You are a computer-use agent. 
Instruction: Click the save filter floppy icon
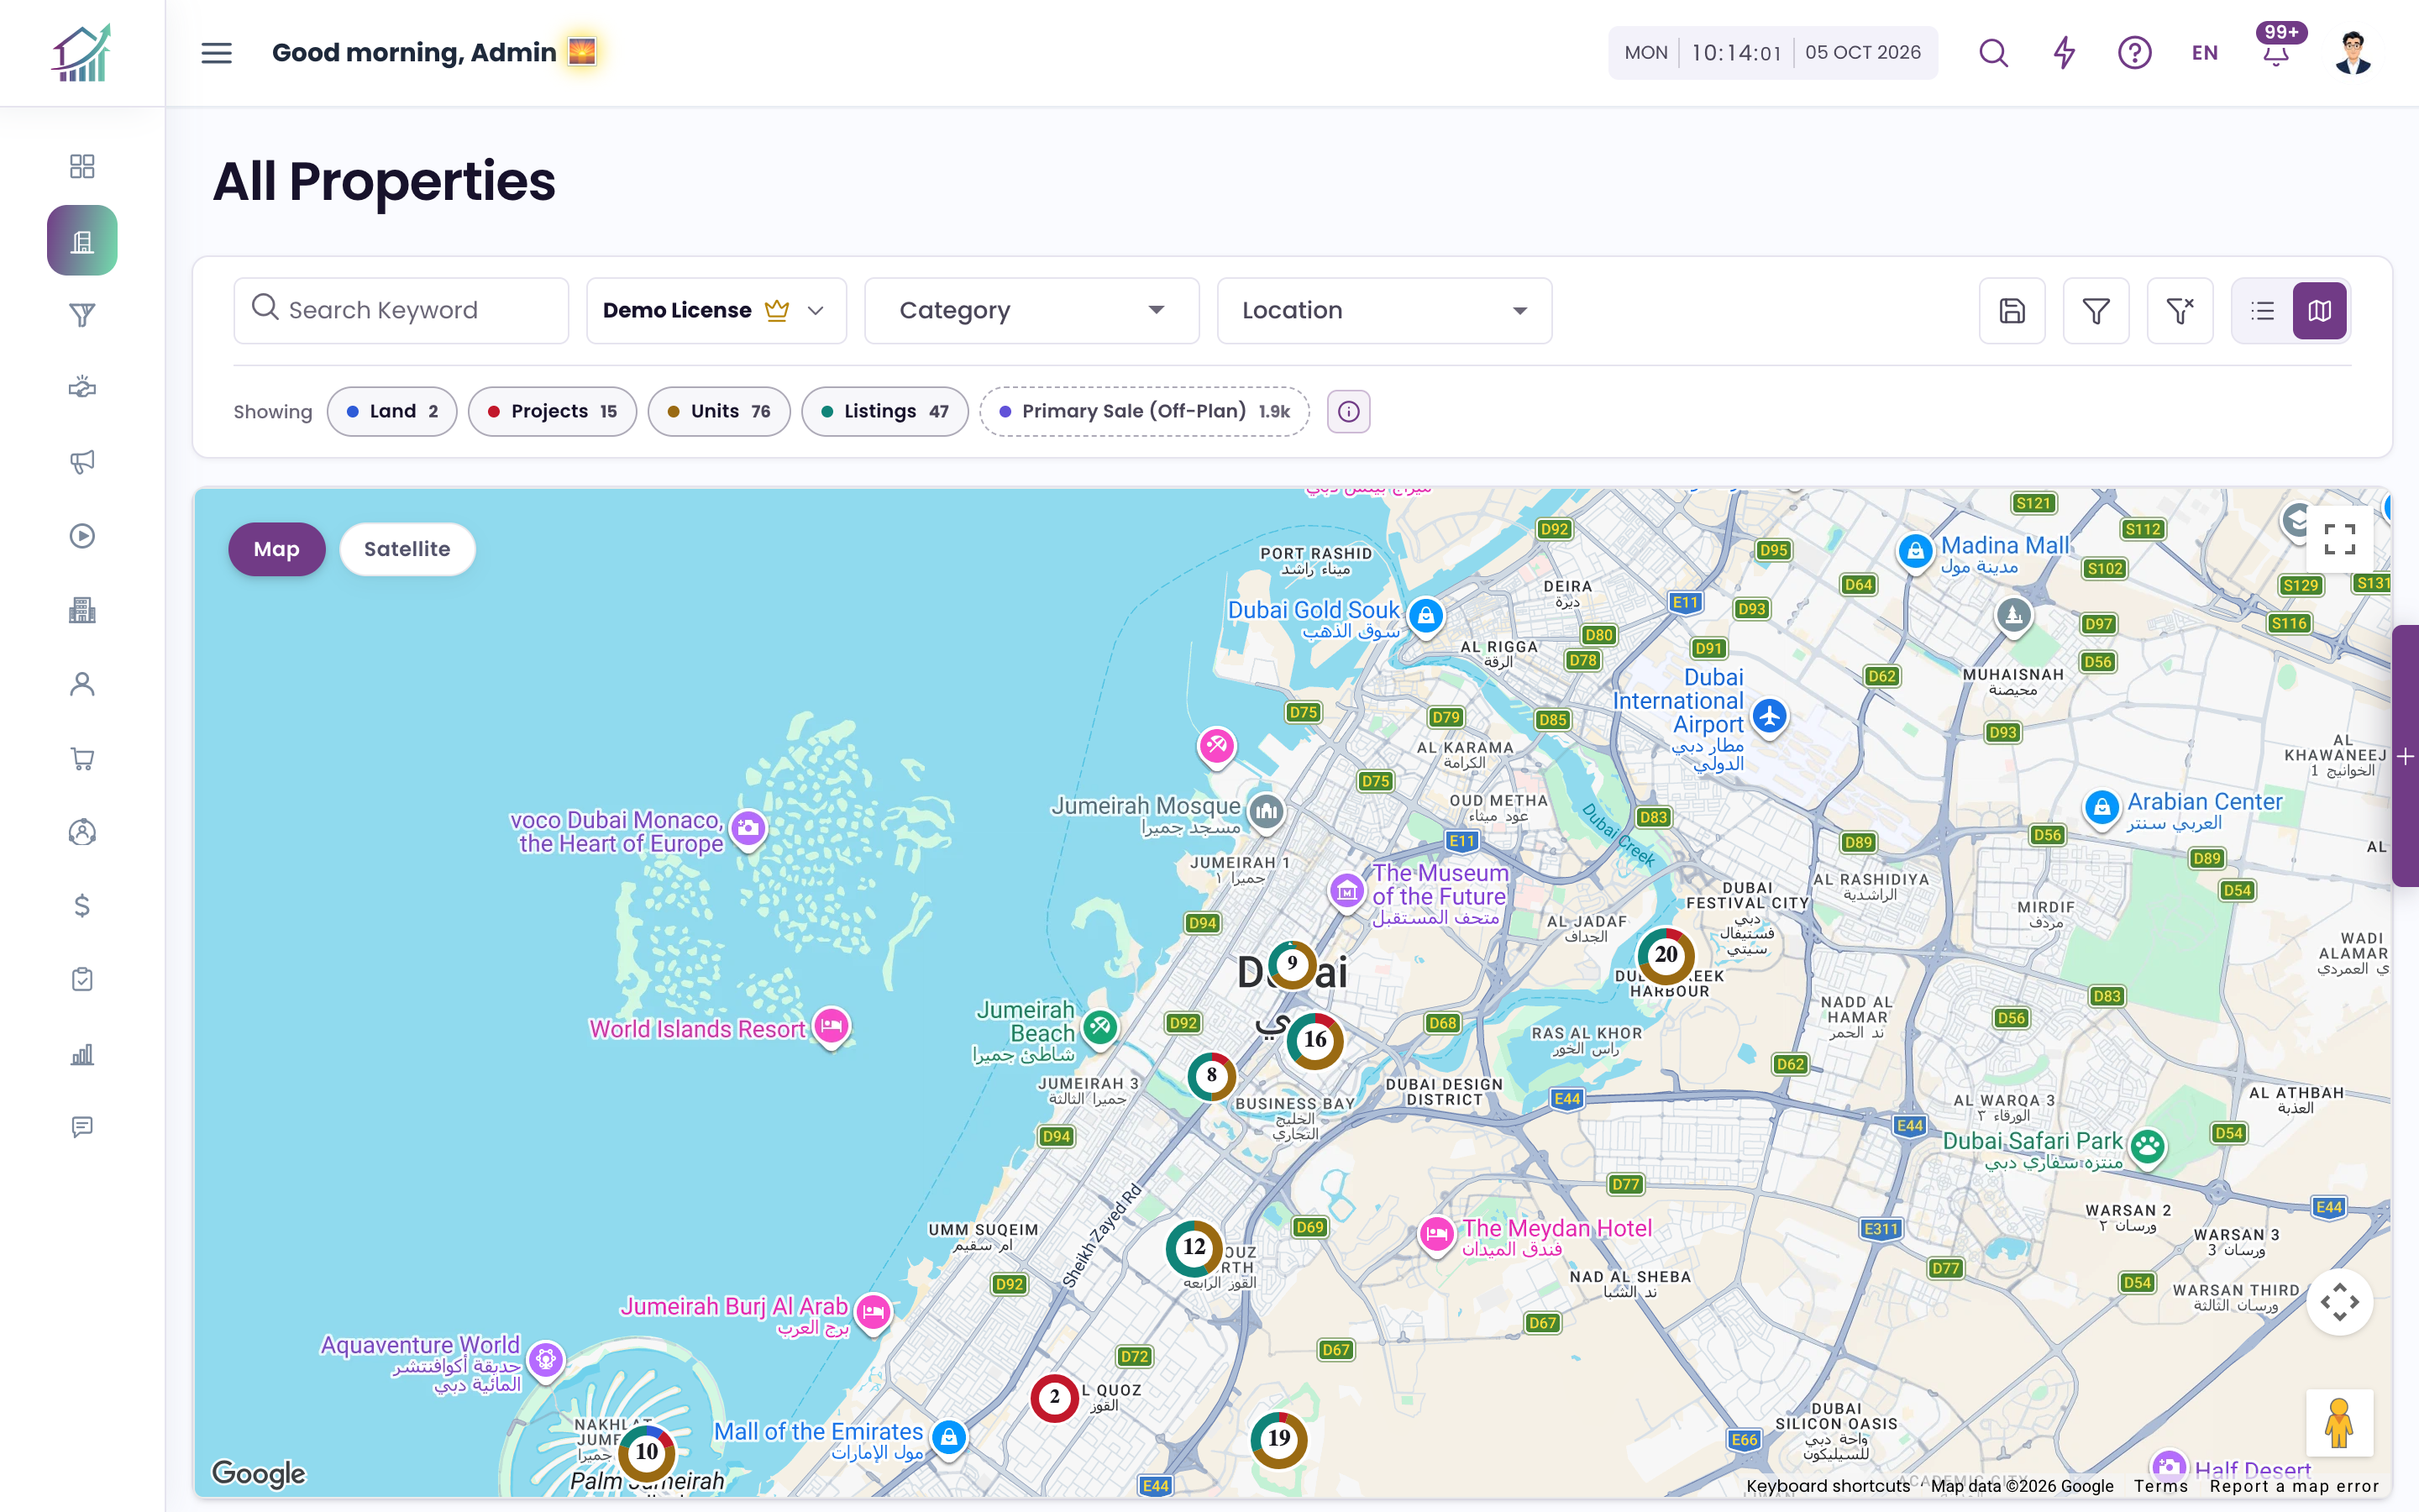pos(2012,311)
